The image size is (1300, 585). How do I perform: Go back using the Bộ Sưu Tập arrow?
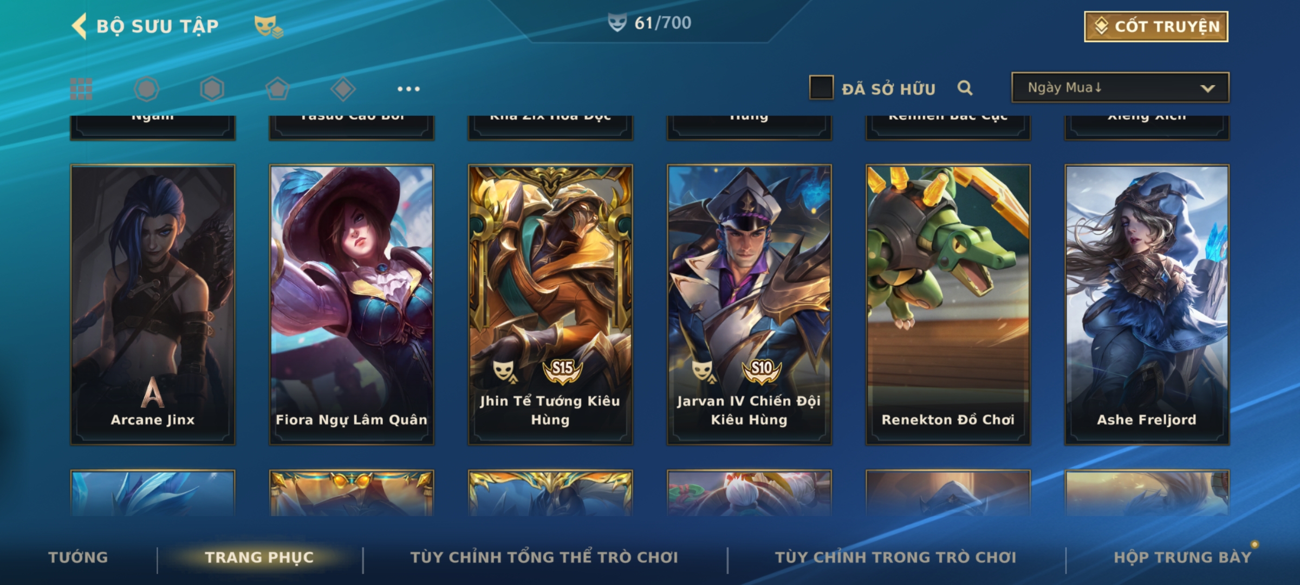pyautogui.click(x=79, y=27)
